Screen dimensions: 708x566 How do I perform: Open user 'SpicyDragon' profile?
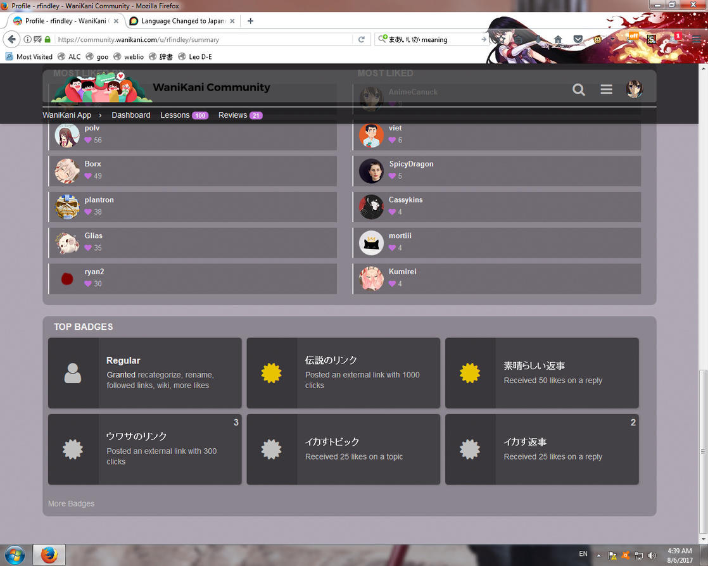(x=412, y=164)
